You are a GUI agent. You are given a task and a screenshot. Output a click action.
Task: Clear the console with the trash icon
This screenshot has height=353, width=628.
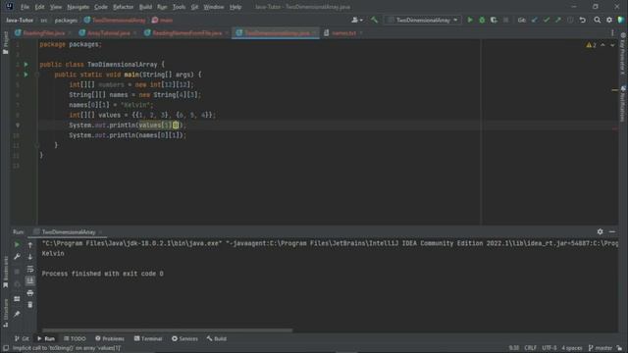(x=30, y=305)
